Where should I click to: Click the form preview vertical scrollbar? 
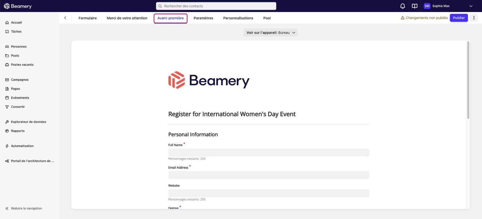468,80
